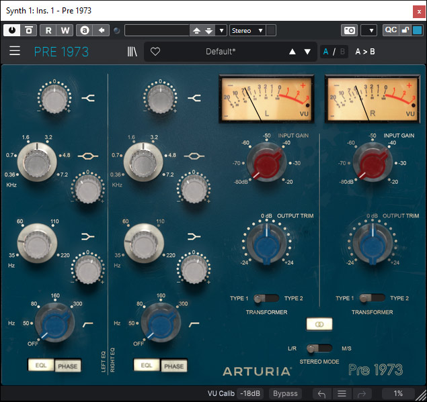Open the edit history list icon
427x402 pixels.
(342, 394)
